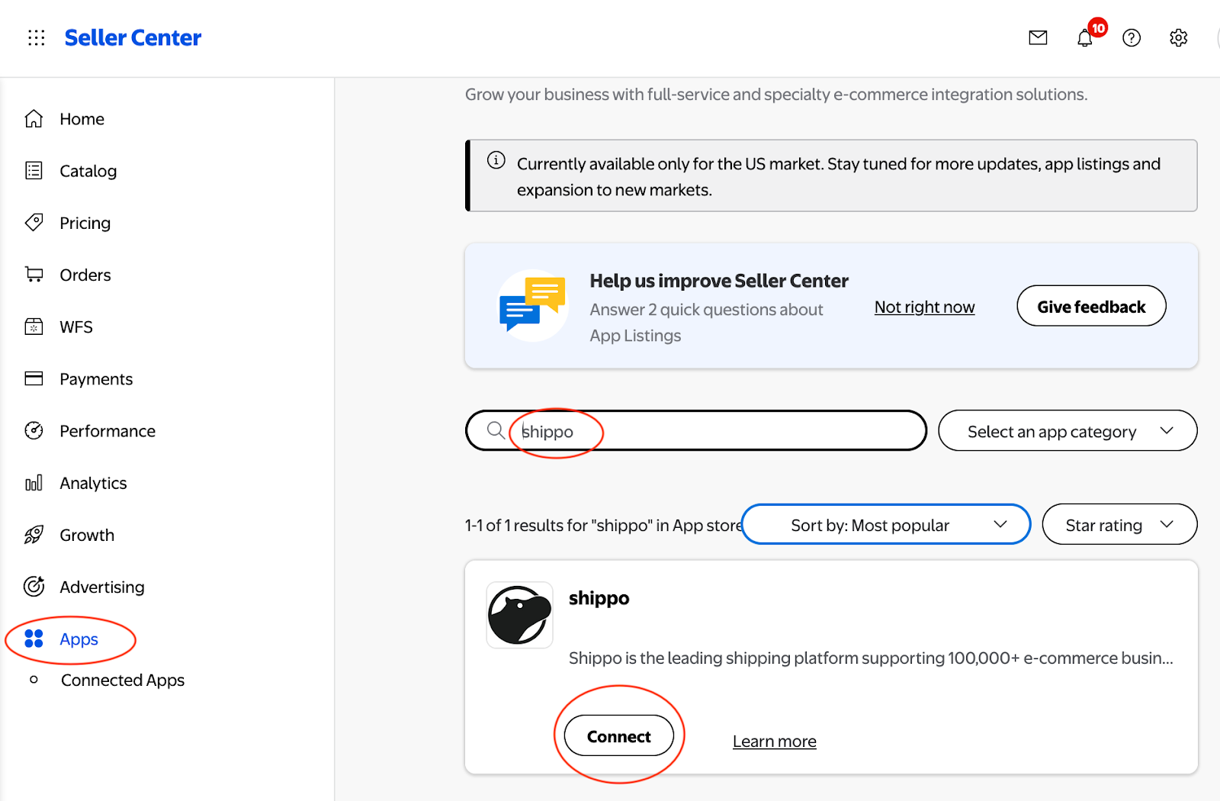
Task: Click the Growth rocket icon
Action: pos(34,535)
